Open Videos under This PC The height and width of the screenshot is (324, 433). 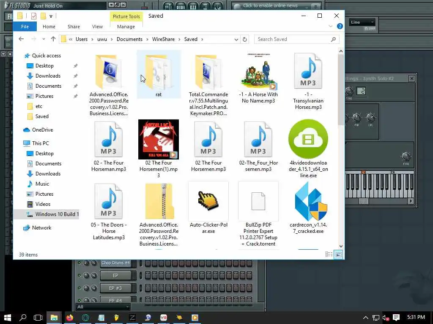[x=43, y=204]
